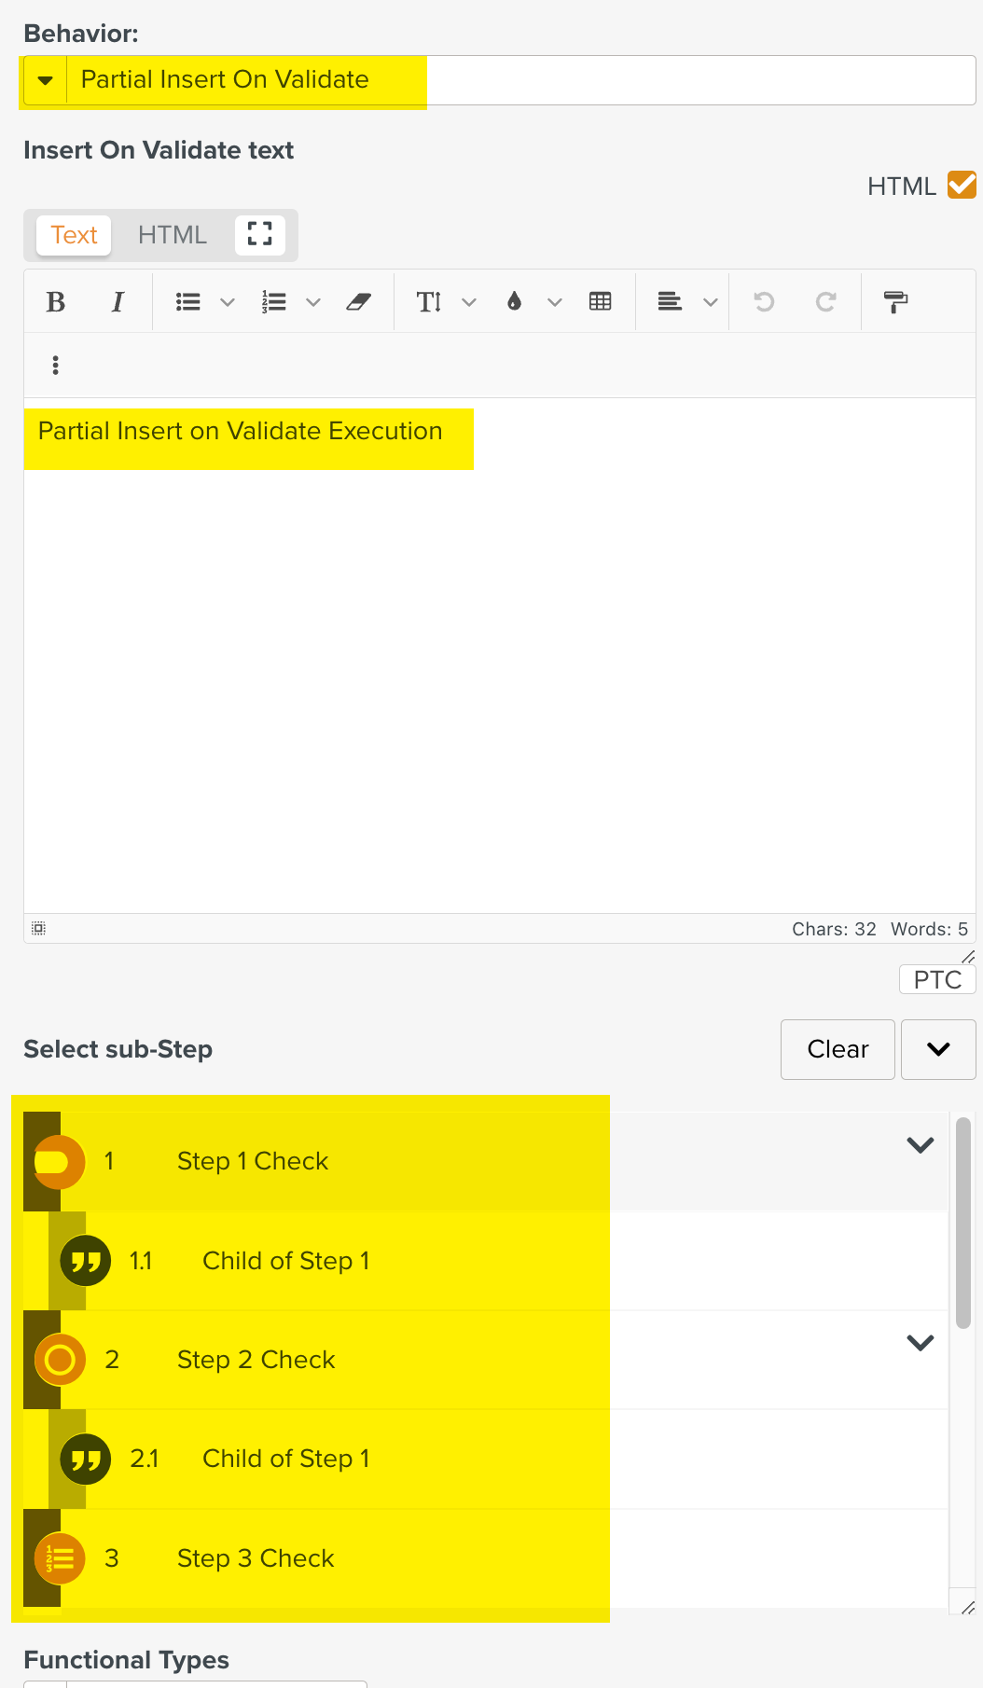Click the PTC button below the editor
The image size is (983, 1688).
coord(937,978)
